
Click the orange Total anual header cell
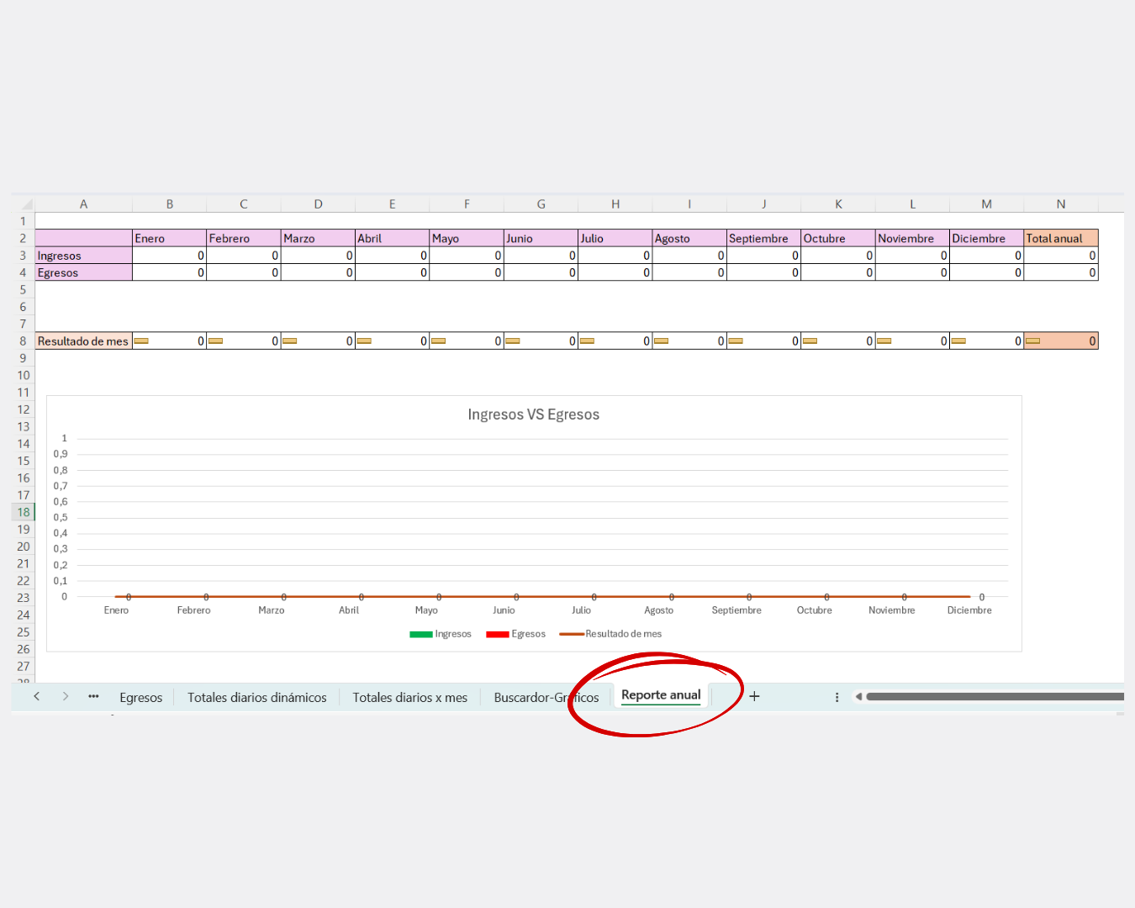(1060, 239)
